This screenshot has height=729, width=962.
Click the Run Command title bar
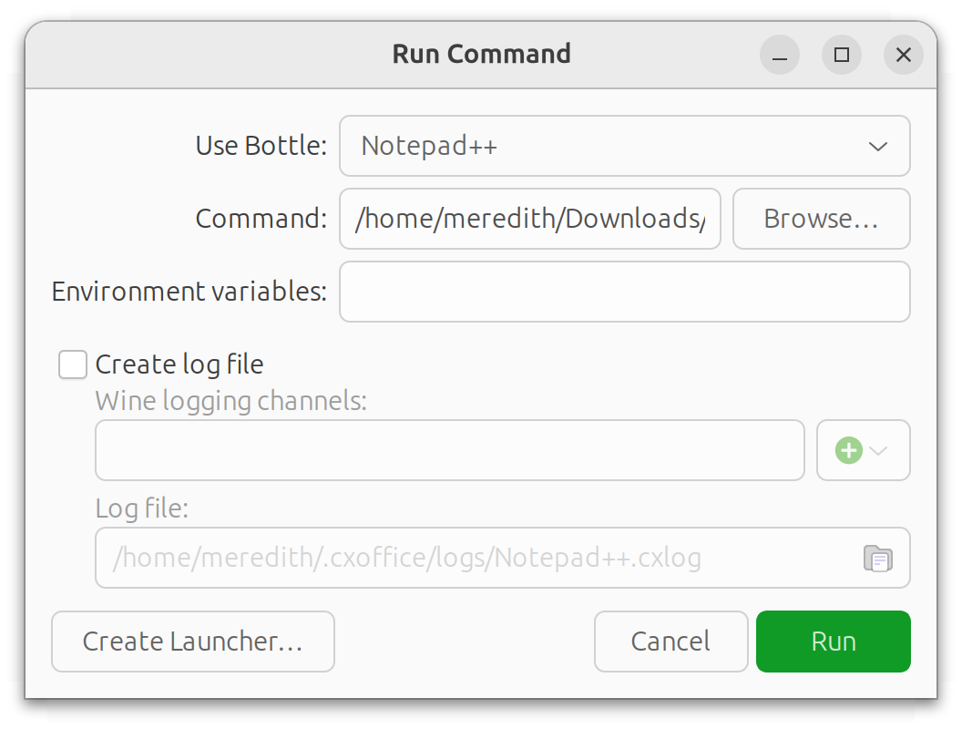click(481, 54)
